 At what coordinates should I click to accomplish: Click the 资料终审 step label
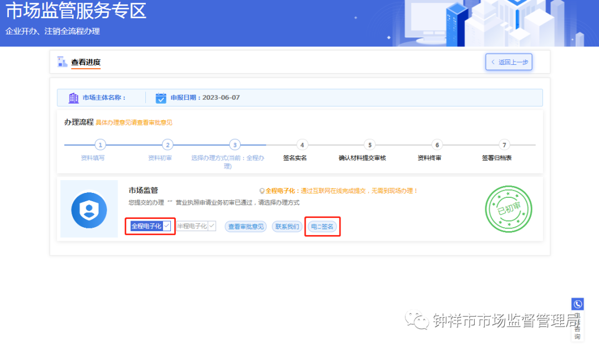coord(429,158)
